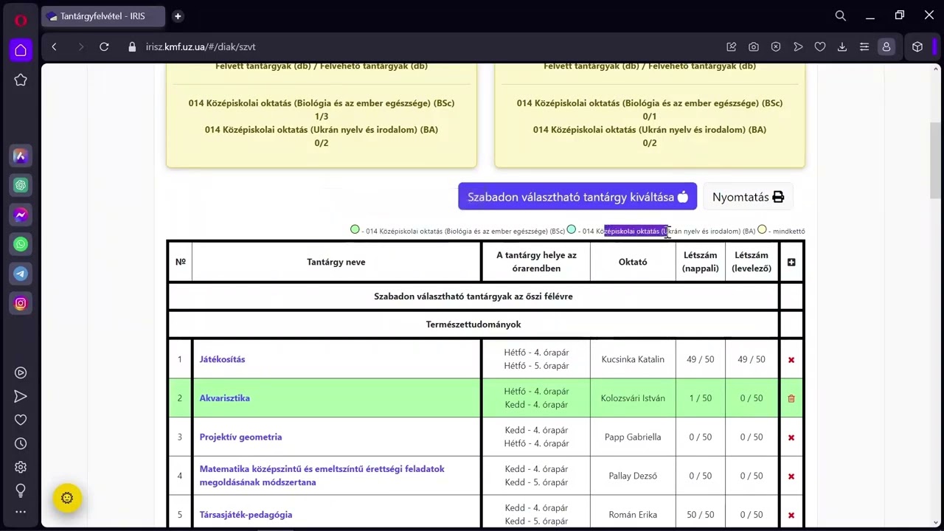This screenshot has width=944, height=531.
Task: Click instructor name Kolozsvári István
Action: [x=633, y=398]
